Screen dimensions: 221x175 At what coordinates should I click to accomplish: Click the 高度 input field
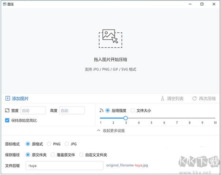72,110
